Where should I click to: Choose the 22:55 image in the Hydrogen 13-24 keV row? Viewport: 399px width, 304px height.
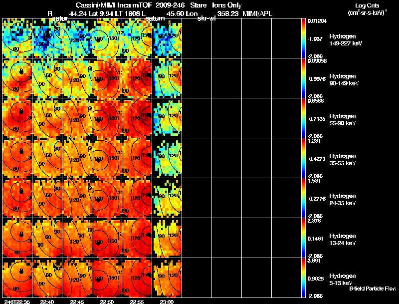point(137,238)
